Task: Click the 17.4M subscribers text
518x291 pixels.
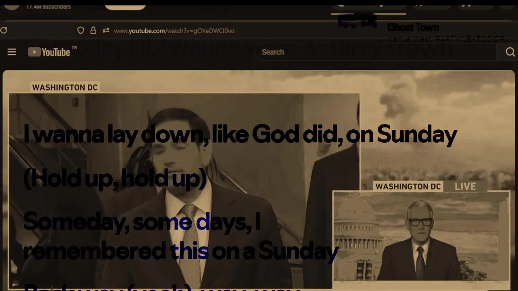Action: click(49, 7)
